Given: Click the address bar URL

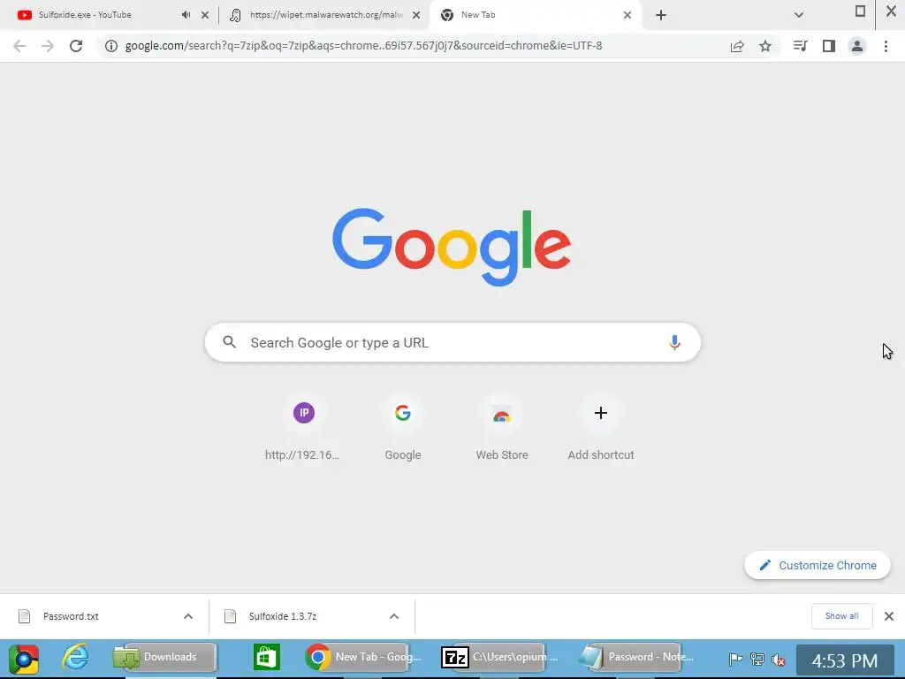Looking at the screenshot, I should tap(363, 46).
